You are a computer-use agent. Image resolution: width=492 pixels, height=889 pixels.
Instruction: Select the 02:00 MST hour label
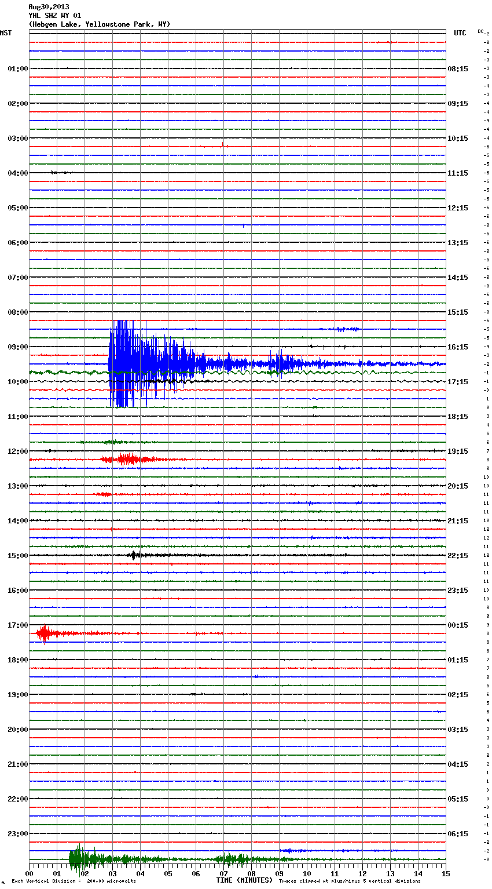pos(18,104)
